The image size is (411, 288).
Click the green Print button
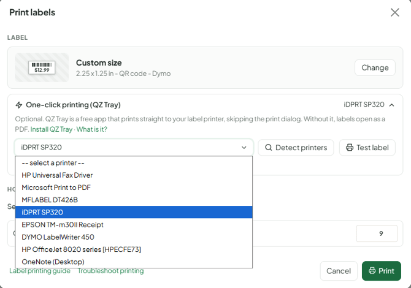coord(382,271)
